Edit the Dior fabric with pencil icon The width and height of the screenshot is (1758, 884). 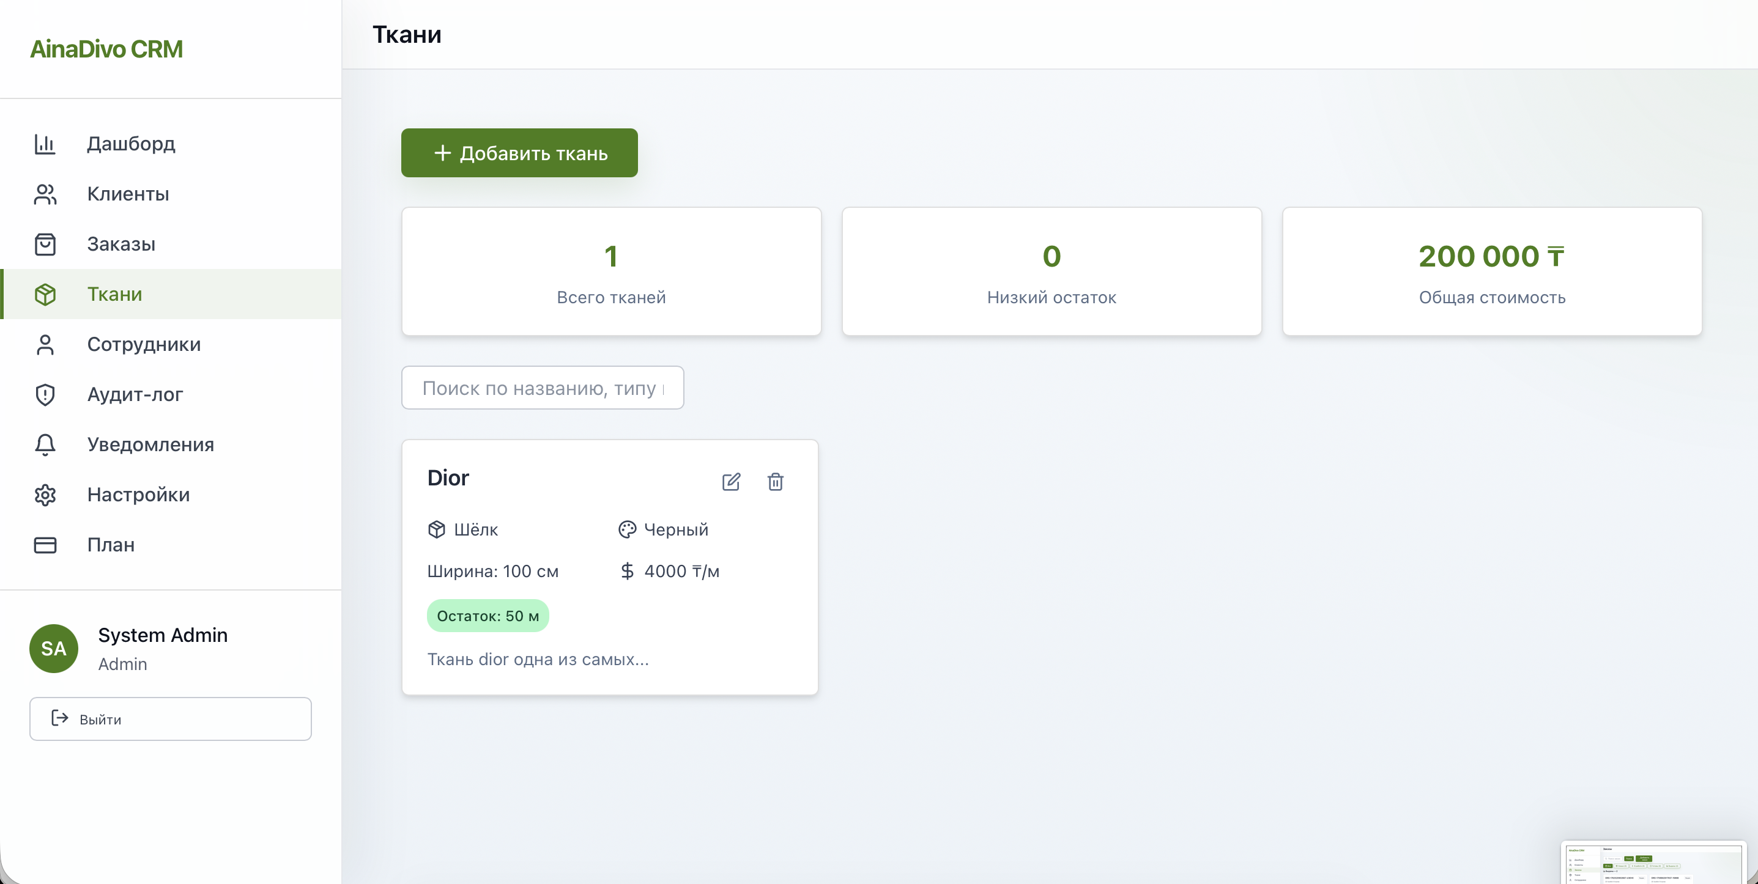pyautogui.click(x=731, y=482)
